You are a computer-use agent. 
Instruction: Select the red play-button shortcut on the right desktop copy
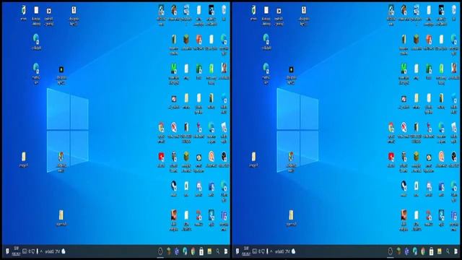pos(391,157)
